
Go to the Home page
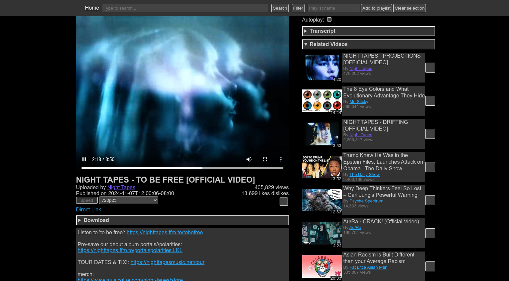[x=92, y=8]
